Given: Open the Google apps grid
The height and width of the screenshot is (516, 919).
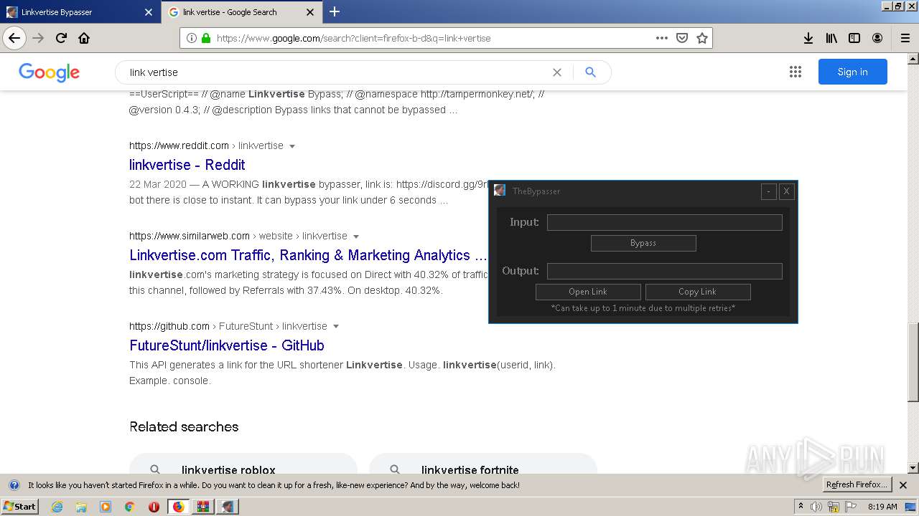Looking at the screenshot, I should click(x=795, y=72).
